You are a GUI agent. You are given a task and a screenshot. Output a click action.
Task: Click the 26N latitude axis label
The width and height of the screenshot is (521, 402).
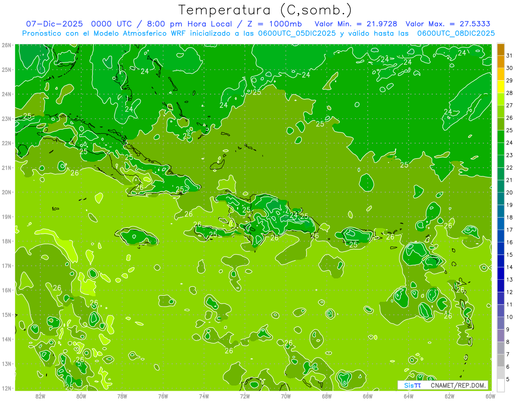(6, 45)
